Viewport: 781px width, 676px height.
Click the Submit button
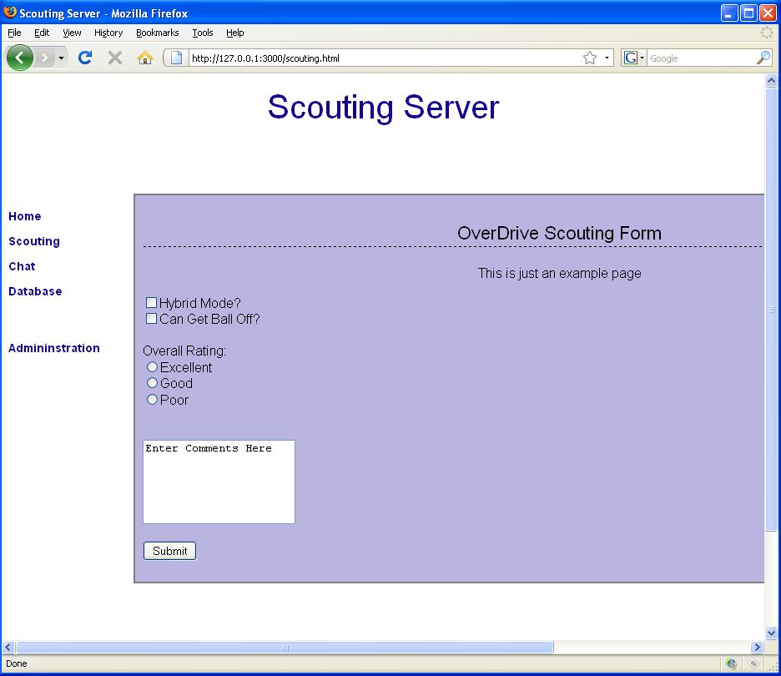pyautogui.click(x=170, y=551)
